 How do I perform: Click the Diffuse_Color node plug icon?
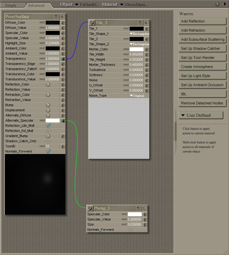pos(63,23)
